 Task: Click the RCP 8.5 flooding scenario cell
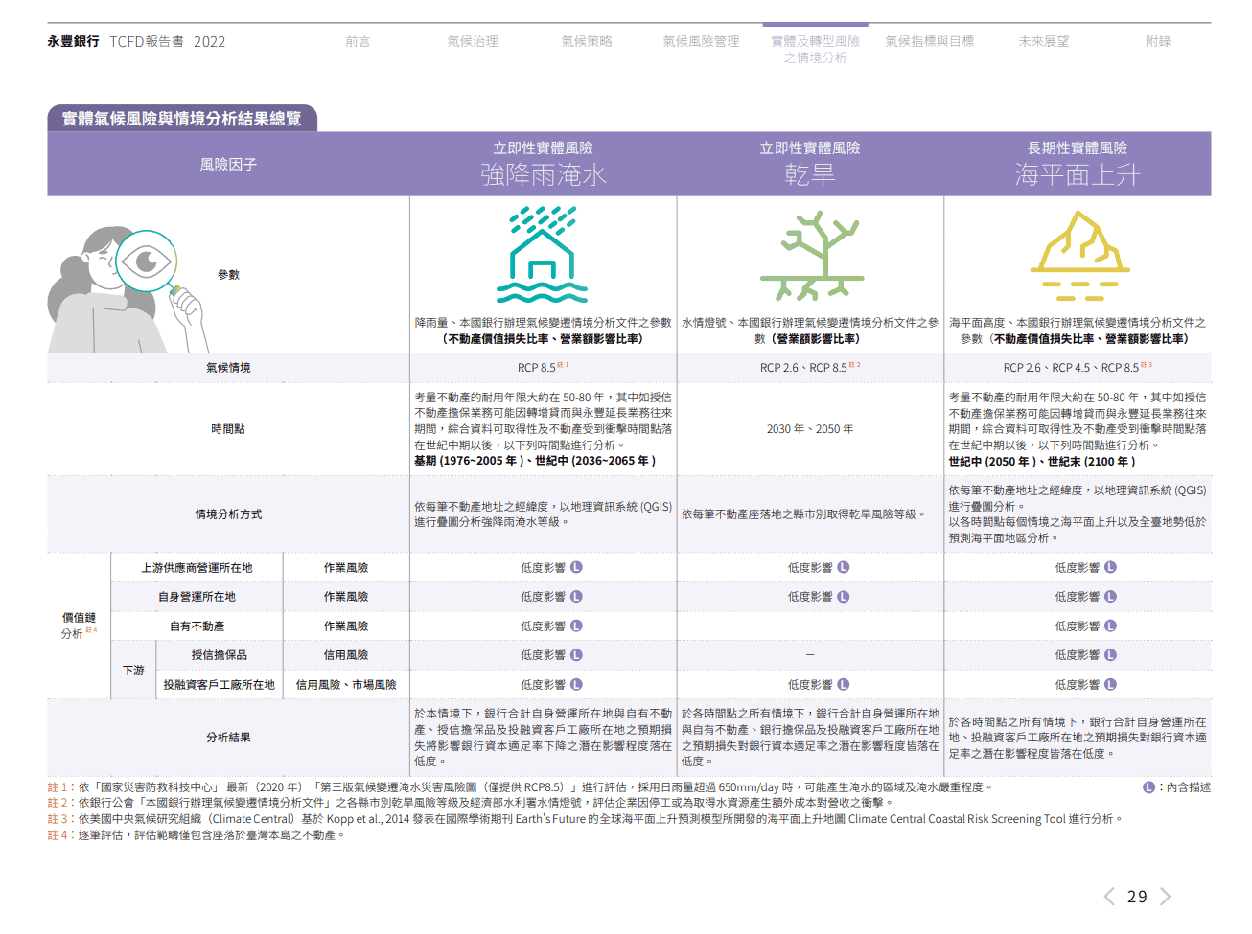coord(543,368)
